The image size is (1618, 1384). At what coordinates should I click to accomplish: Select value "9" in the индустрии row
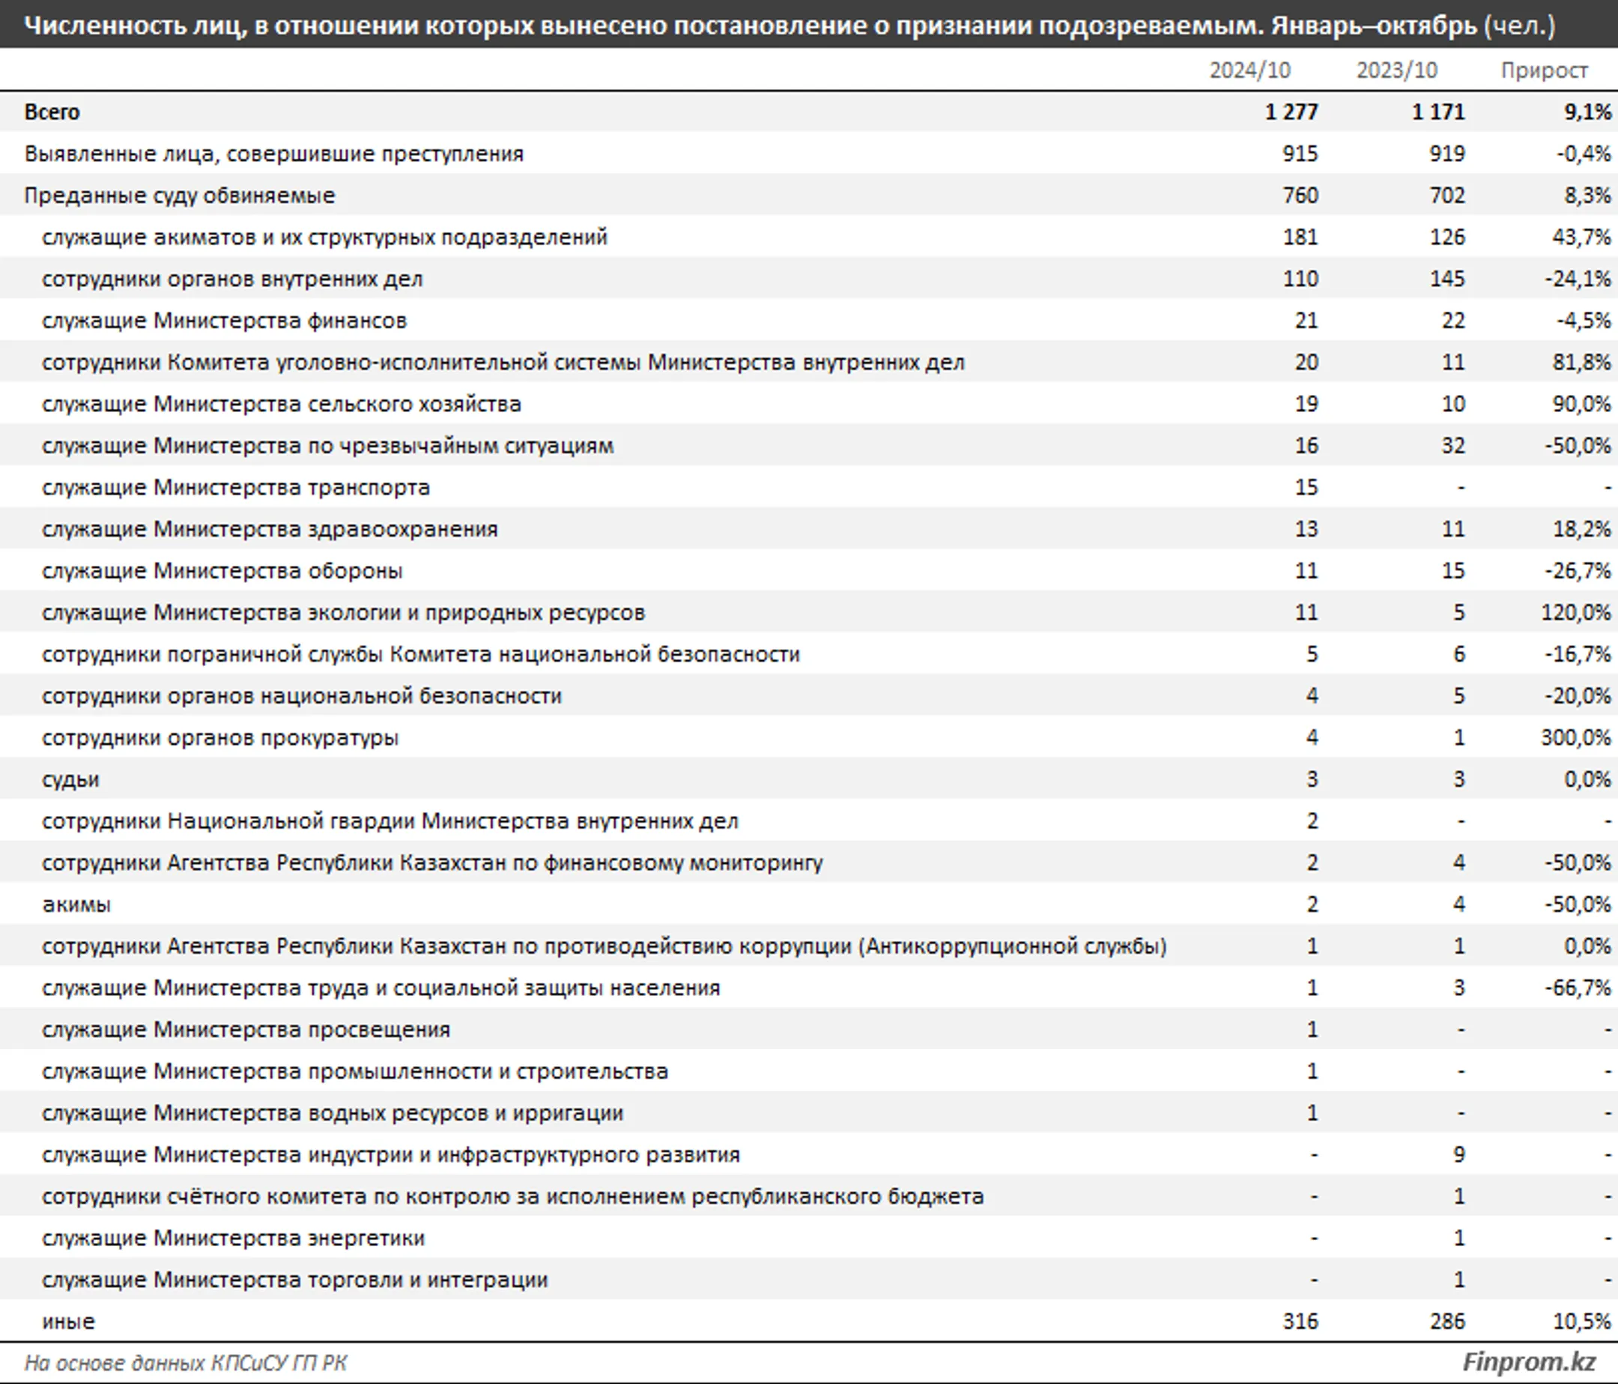pyautogui.click(x=1458, y=1155)
